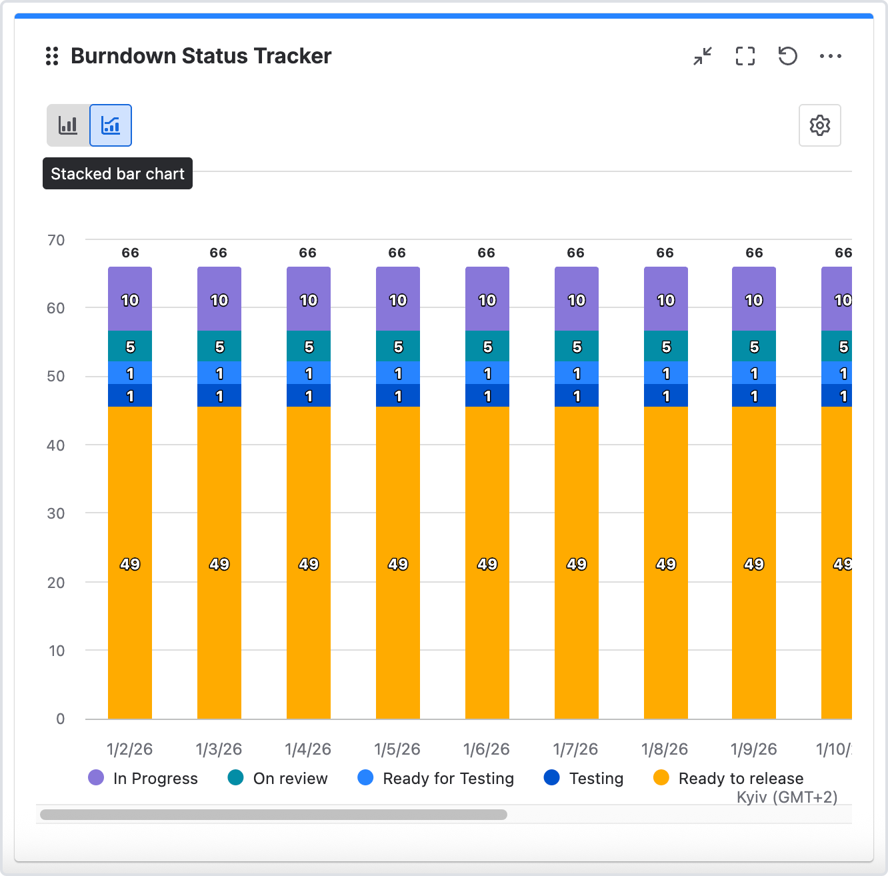Switch to the plain bar chart view
Screen dimensions: 888x876
coord(68,125)
